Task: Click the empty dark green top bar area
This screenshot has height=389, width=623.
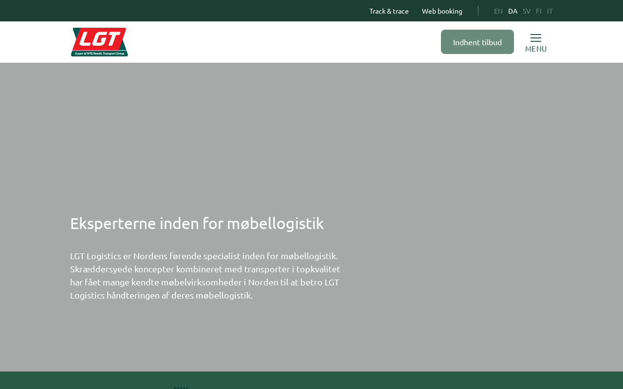Action: click(x=195, y=11)
